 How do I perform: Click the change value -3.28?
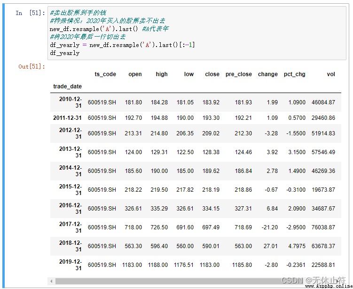271,133
